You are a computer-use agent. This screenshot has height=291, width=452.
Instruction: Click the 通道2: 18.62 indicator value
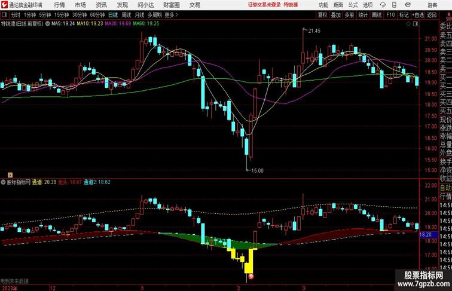pyautogui.click(x=97, y=182)
